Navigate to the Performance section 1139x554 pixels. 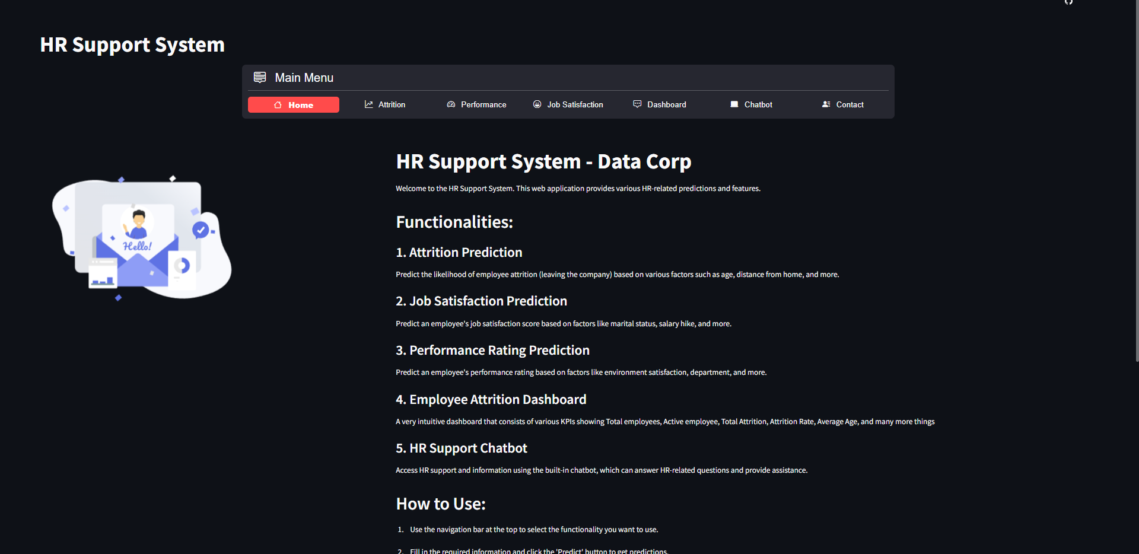tap(483, 104)
